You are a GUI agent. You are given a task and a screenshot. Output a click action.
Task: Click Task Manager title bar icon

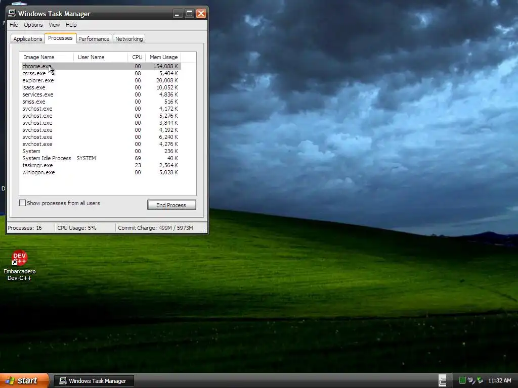tap(12, 13)
